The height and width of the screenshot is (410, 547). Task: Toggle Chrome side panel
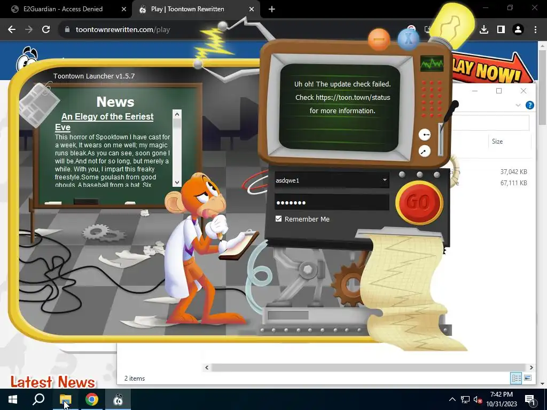pyautogui.click(x=501, y=30)
